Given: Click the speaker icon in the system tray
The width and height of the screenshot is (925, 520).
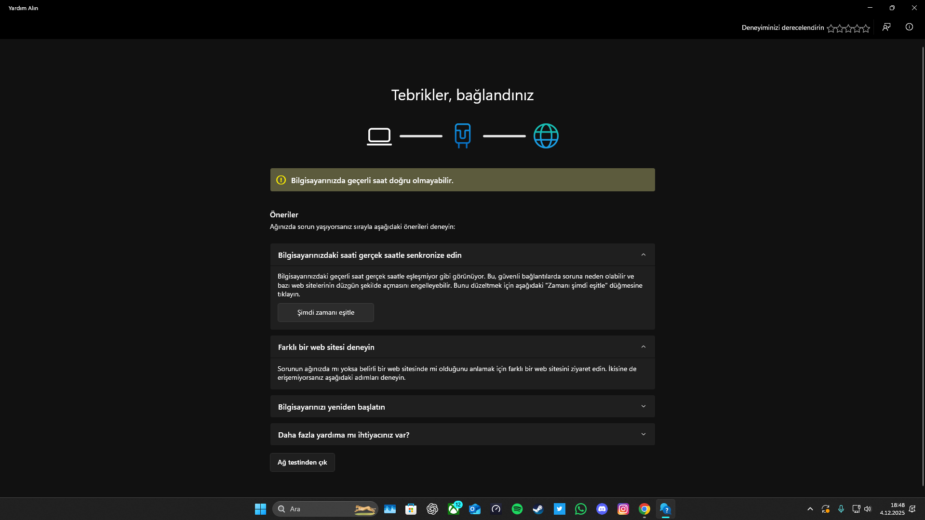Looking at the screenshot, I should (868, 509).
